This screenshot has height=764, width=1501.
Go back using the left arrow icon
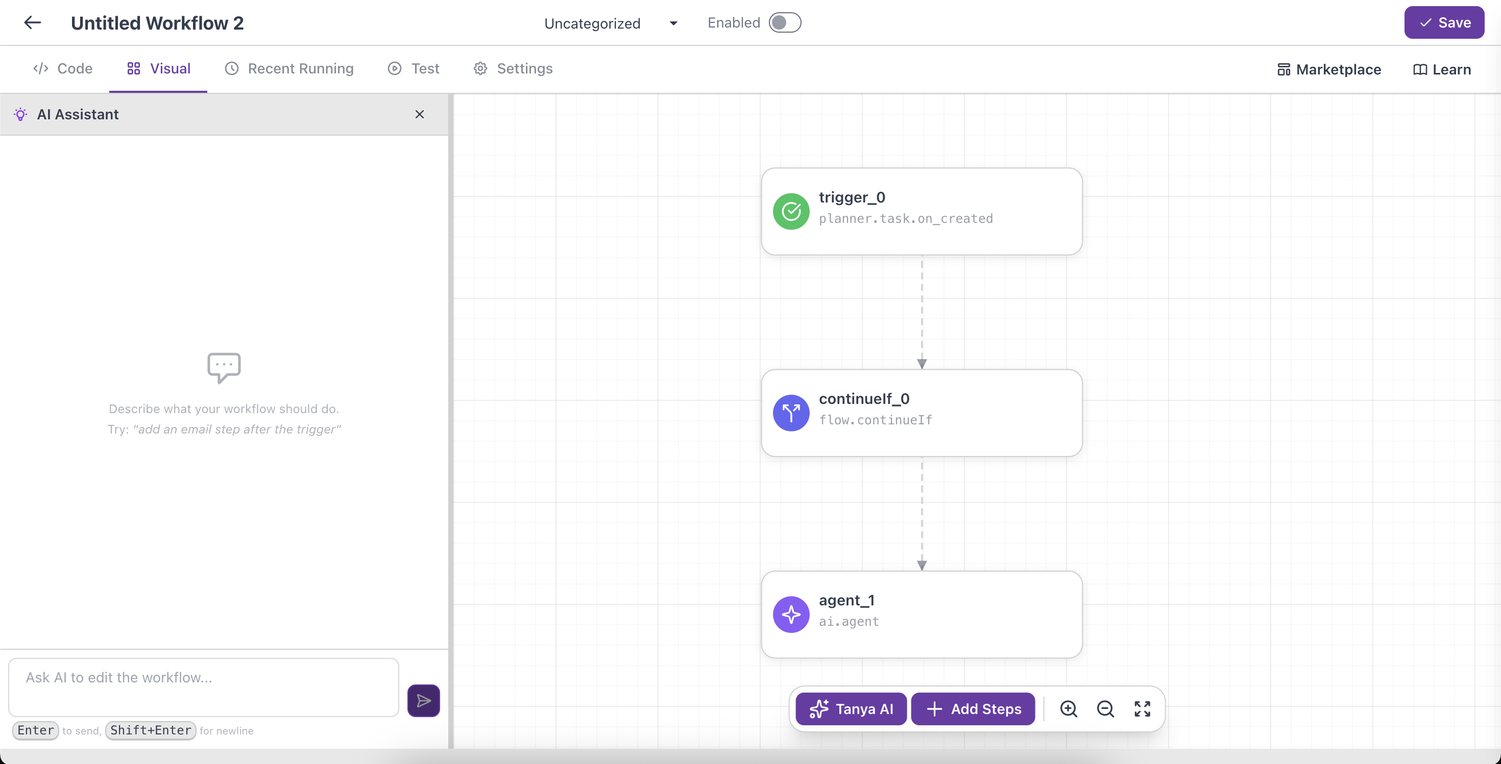coord(33,22)
